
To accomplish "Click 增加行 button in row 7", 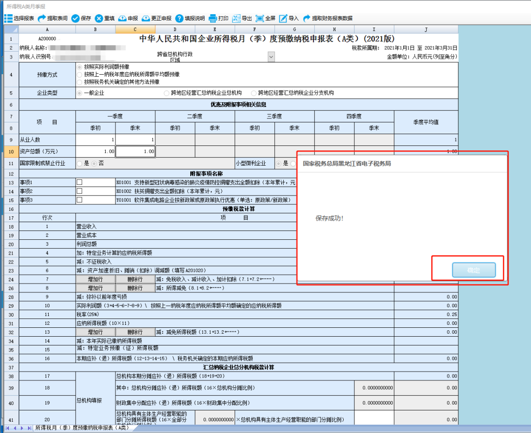I will click(x=95, y=279).
